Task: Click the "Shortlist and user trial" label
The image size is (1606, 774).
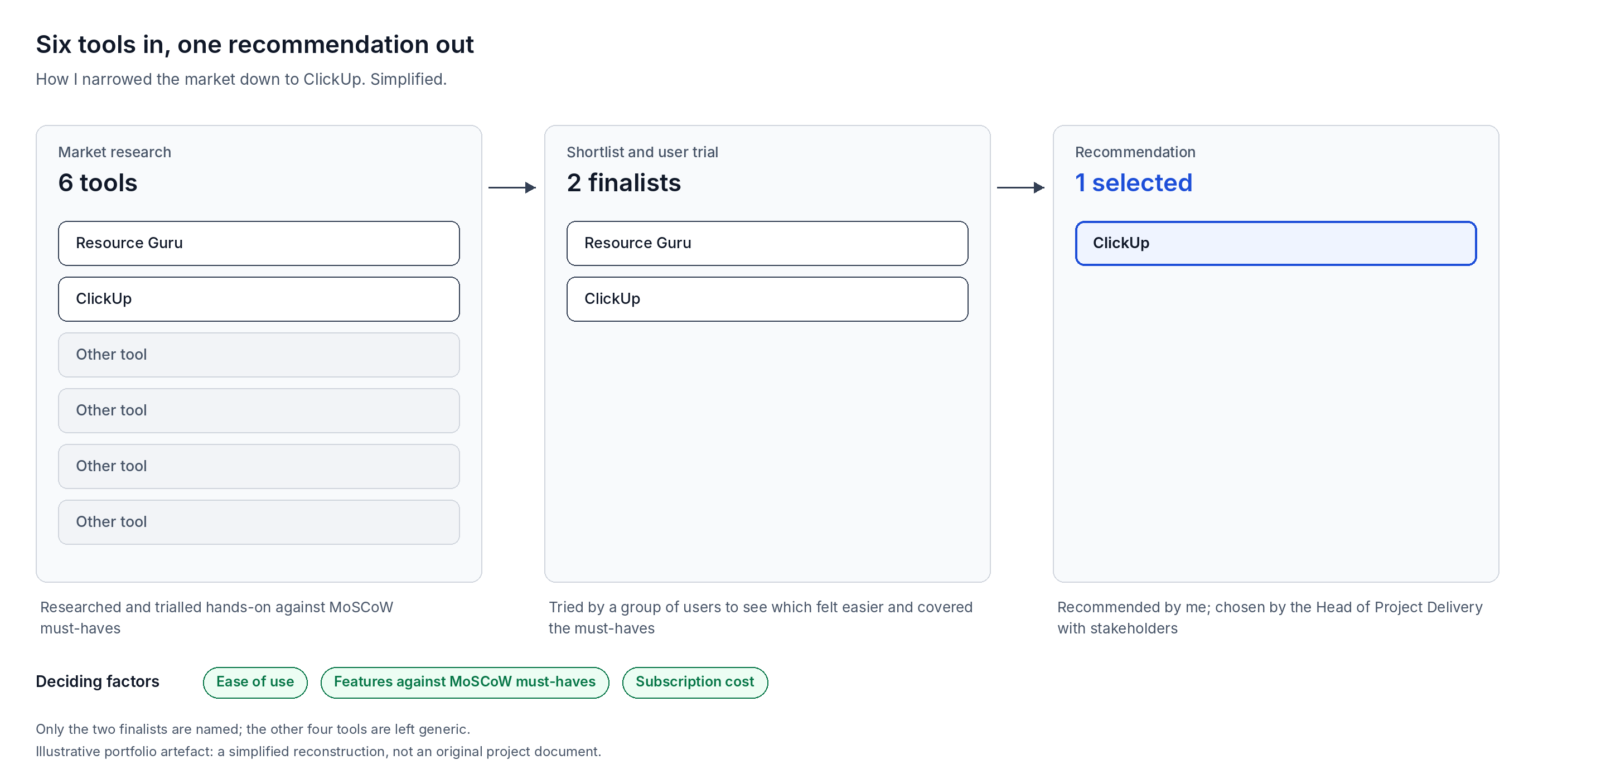Action: (x=642, y=152)
